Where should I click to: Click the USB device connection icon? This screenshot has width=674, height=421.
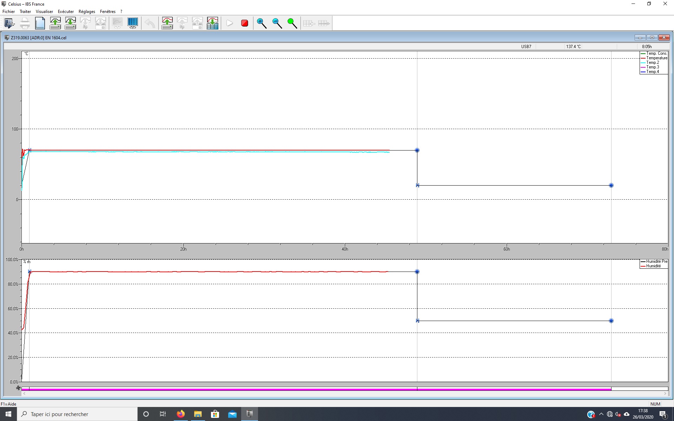coord(9,24)
